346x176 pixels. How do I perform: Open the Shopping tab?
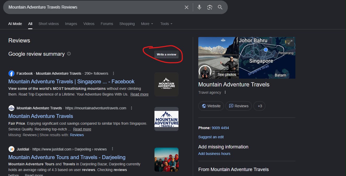point(127,24)
